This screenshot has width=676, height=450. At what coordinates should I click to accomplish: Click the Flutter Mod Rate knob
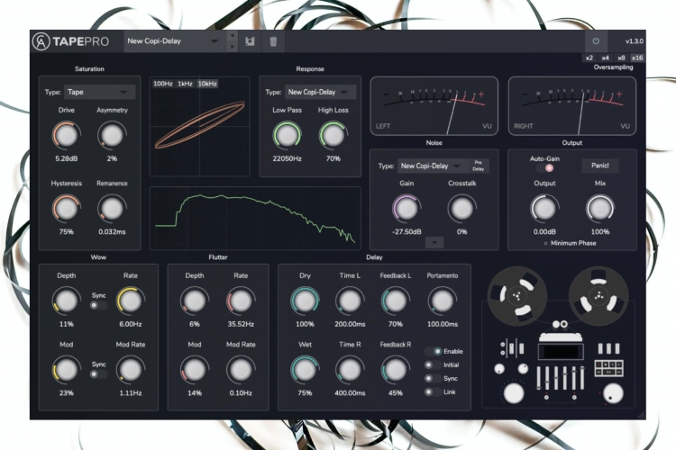pos(241,370)
